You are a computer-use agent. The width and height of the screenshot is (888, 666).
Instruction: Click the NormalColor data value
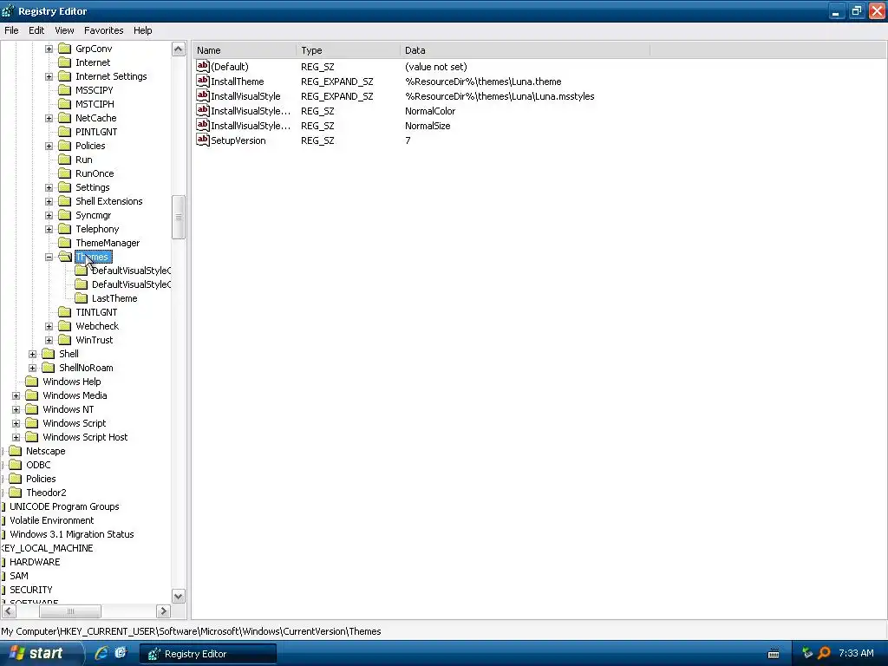click(430, 111)
